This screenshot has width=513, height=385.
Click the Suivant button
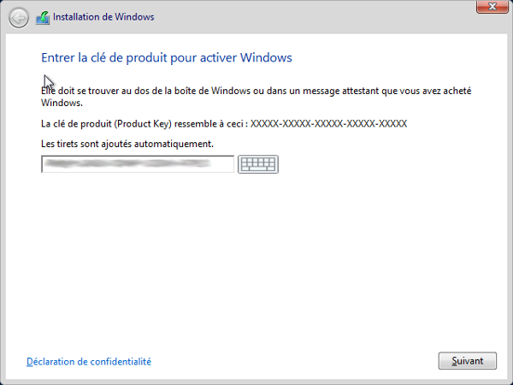pyautogui.click(x=467, y=361)
